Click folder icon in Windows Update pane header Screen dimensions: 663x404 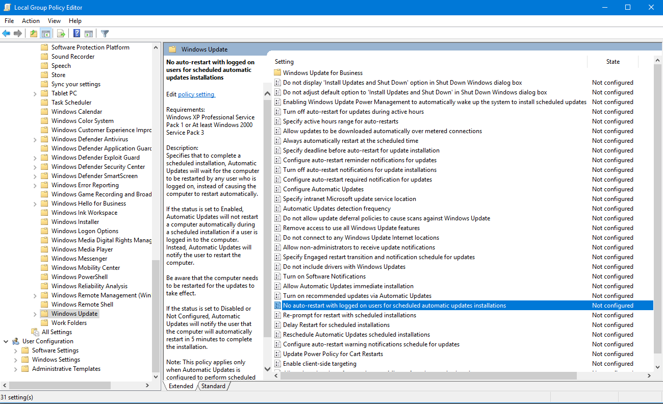pyautogui.click(x=172, y=49)
